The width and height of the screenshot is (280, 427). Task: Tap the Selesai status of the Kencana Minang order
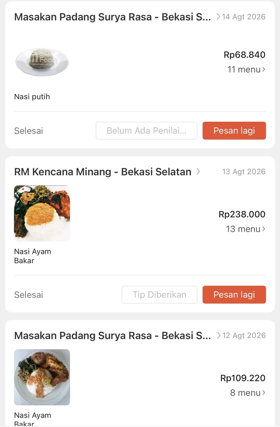pos(29,295)
